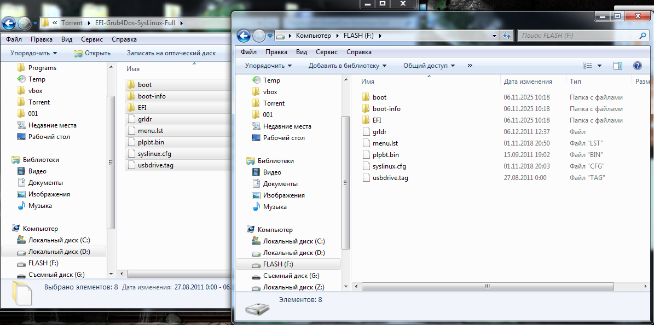
Task: Open the 'Общий доступ' dropdown
Action: click(429, 66)
